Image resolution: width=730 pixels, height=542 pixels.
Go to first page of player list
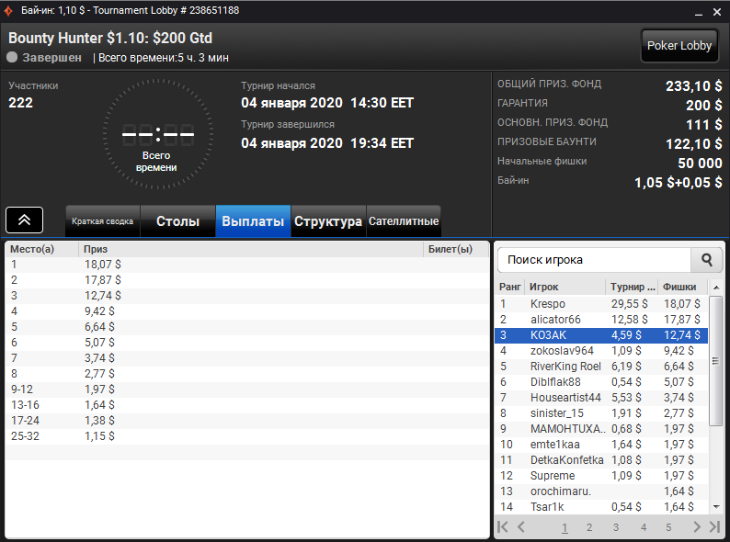point(503,526)
